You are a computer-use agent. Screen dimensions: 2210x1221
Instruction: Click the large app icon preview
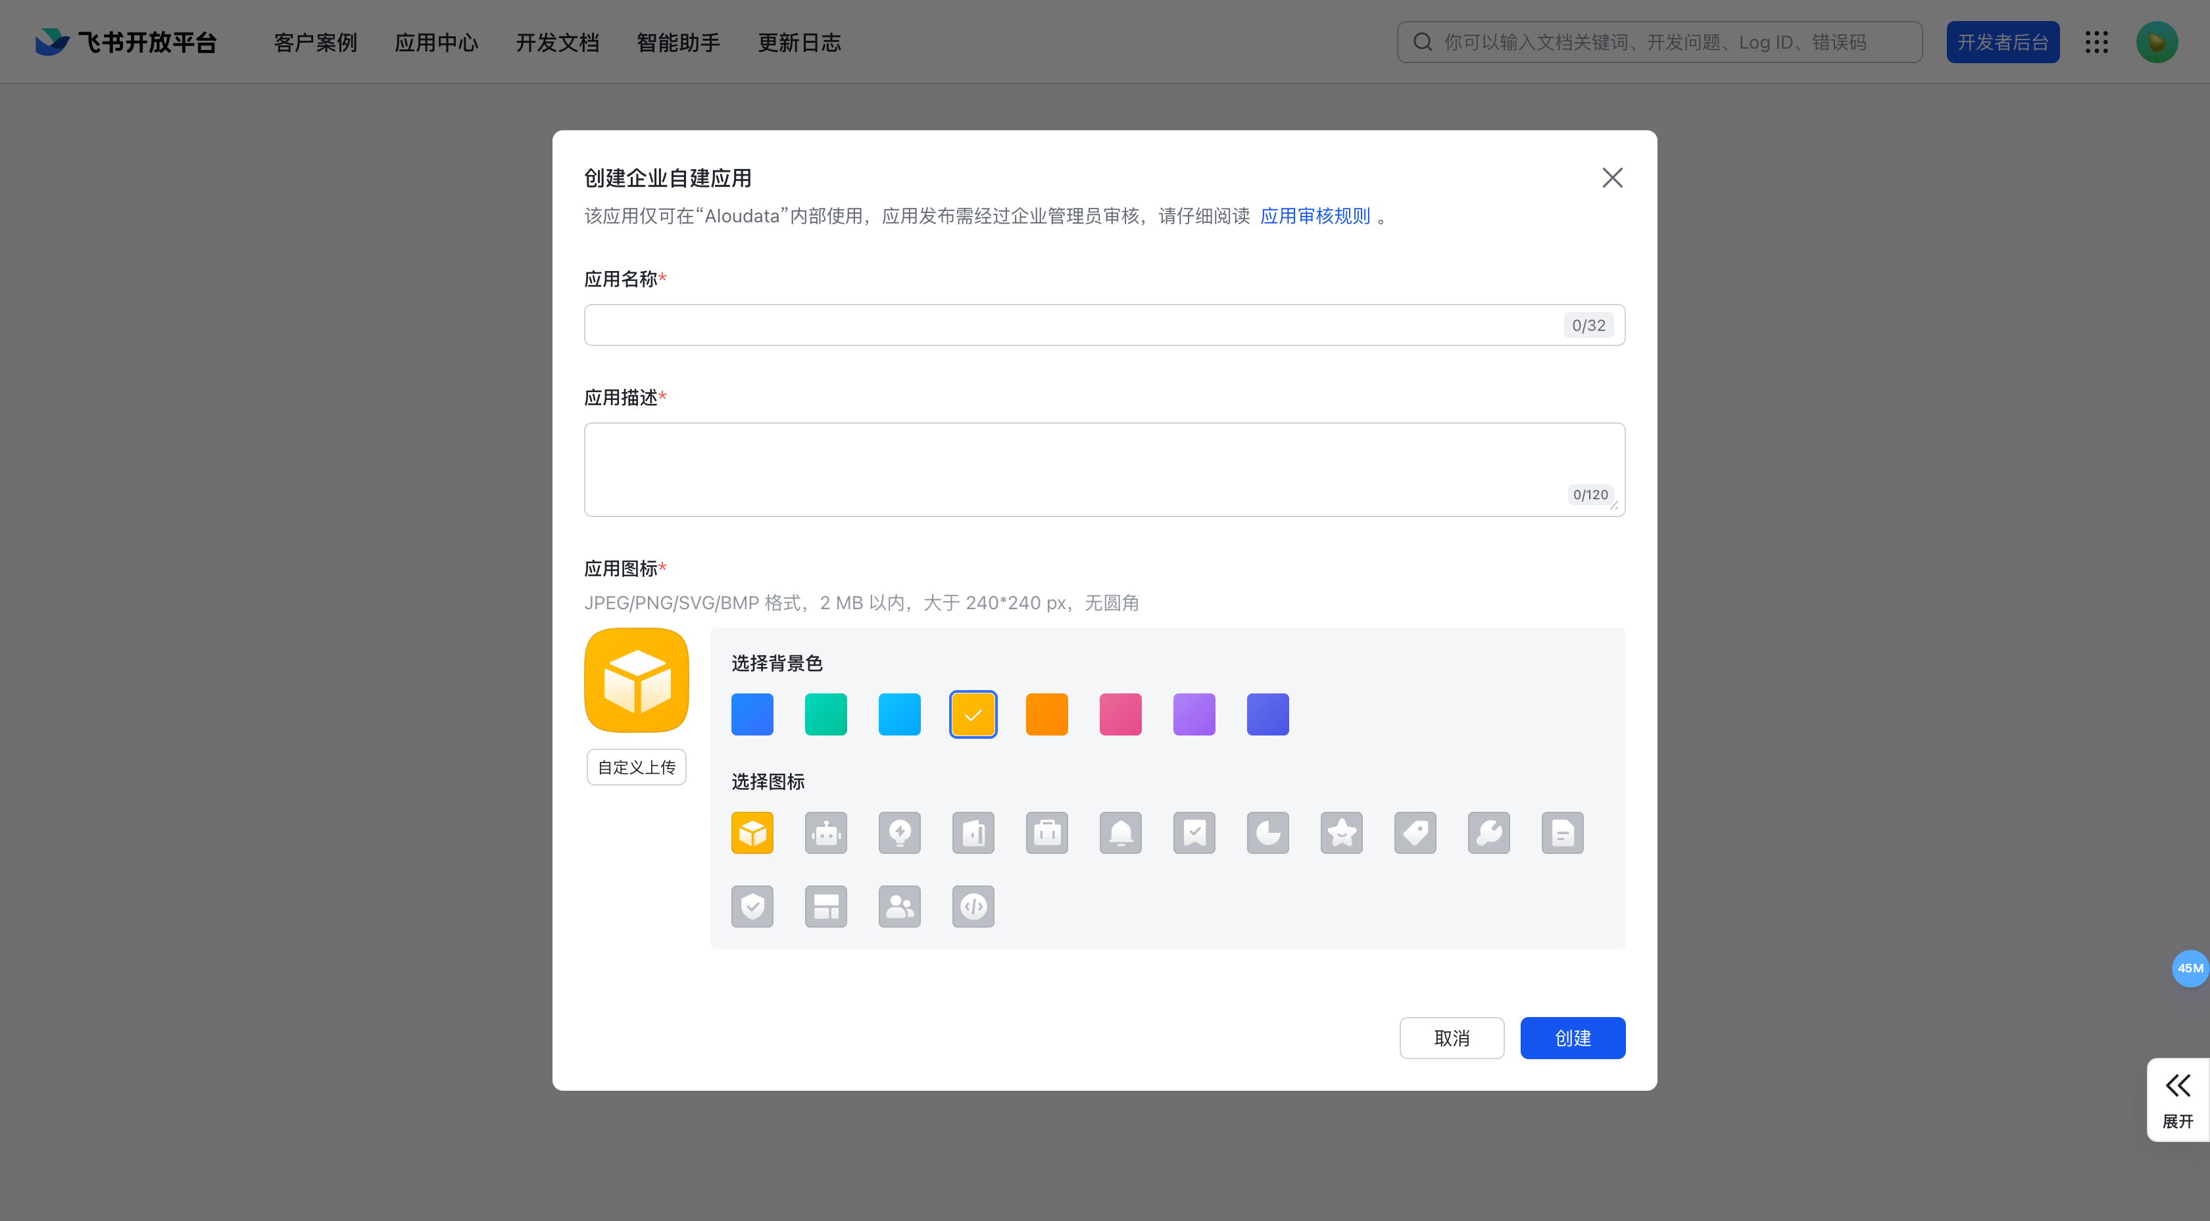point(637,680)
